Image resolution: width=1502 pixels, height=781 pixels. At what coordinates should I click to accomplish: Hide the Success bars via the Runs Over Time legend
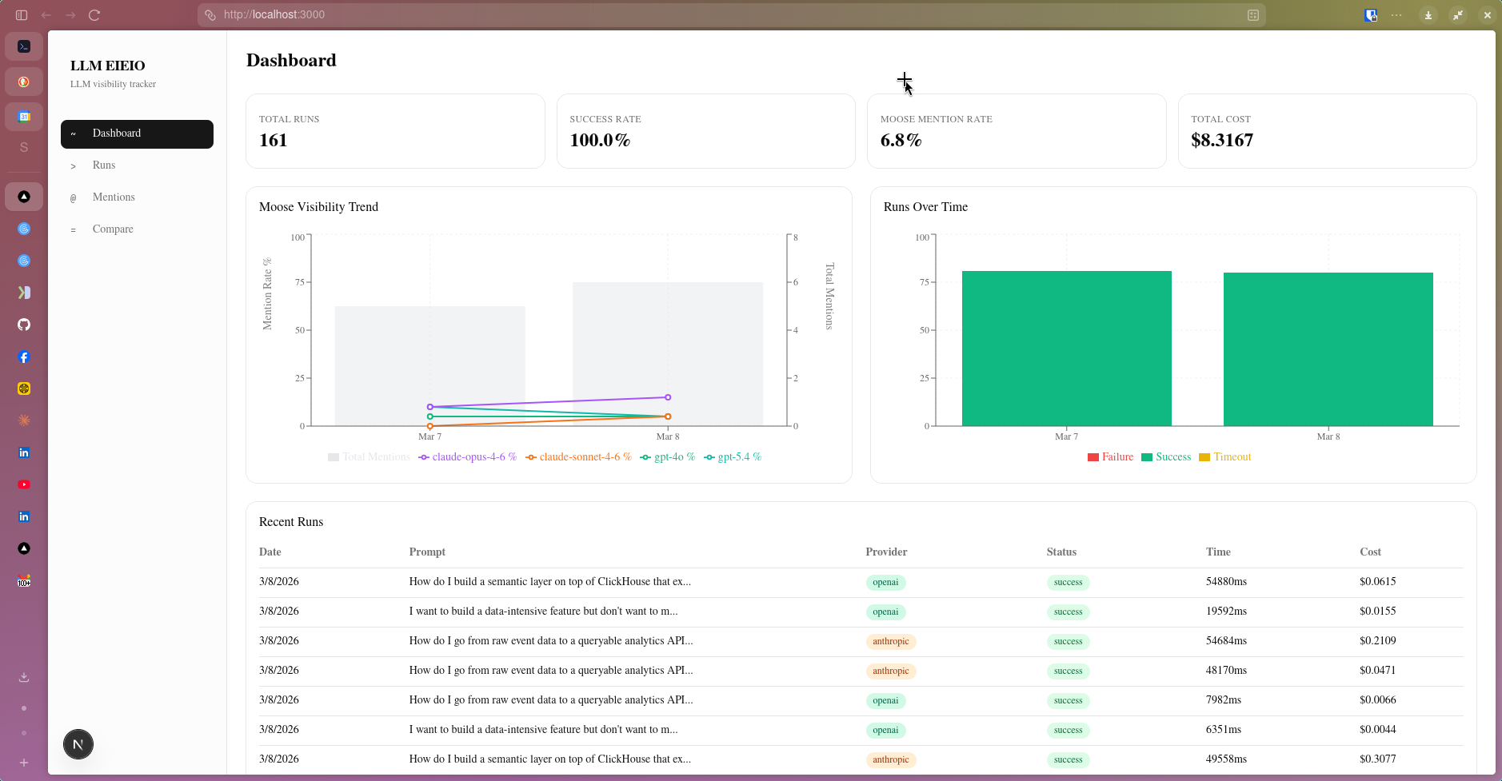click(x=1165, y=456)
